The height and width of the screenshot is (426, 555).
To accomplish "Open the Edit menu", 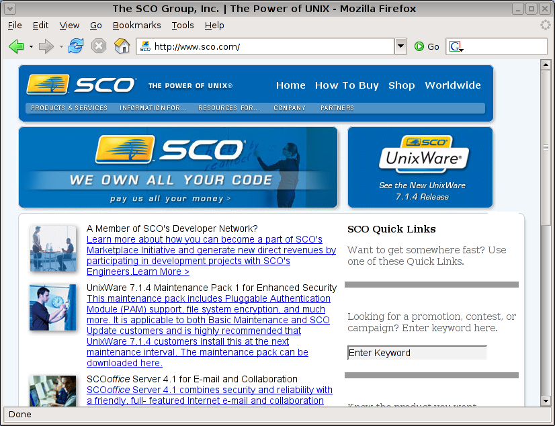I will tap(40, 25).
